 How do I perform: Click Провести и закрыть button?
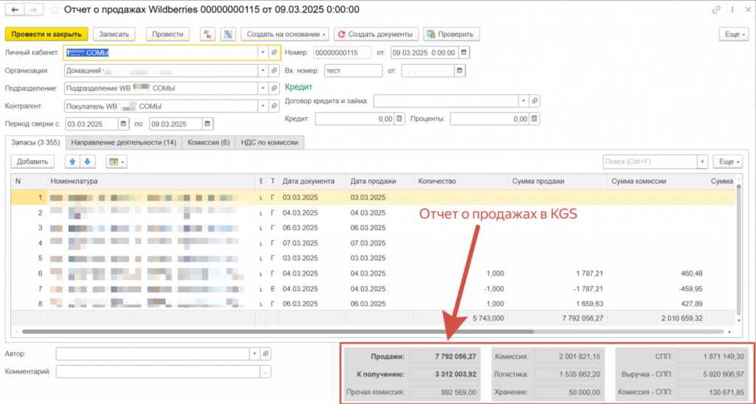point(47,35)
